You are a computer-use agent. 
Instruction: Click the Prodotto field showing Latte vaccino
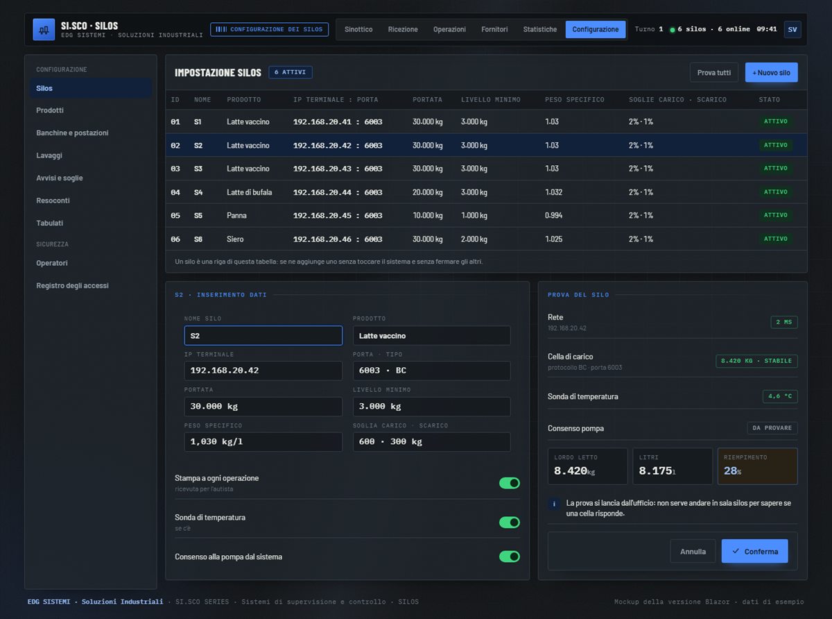(x=432, y=336)
